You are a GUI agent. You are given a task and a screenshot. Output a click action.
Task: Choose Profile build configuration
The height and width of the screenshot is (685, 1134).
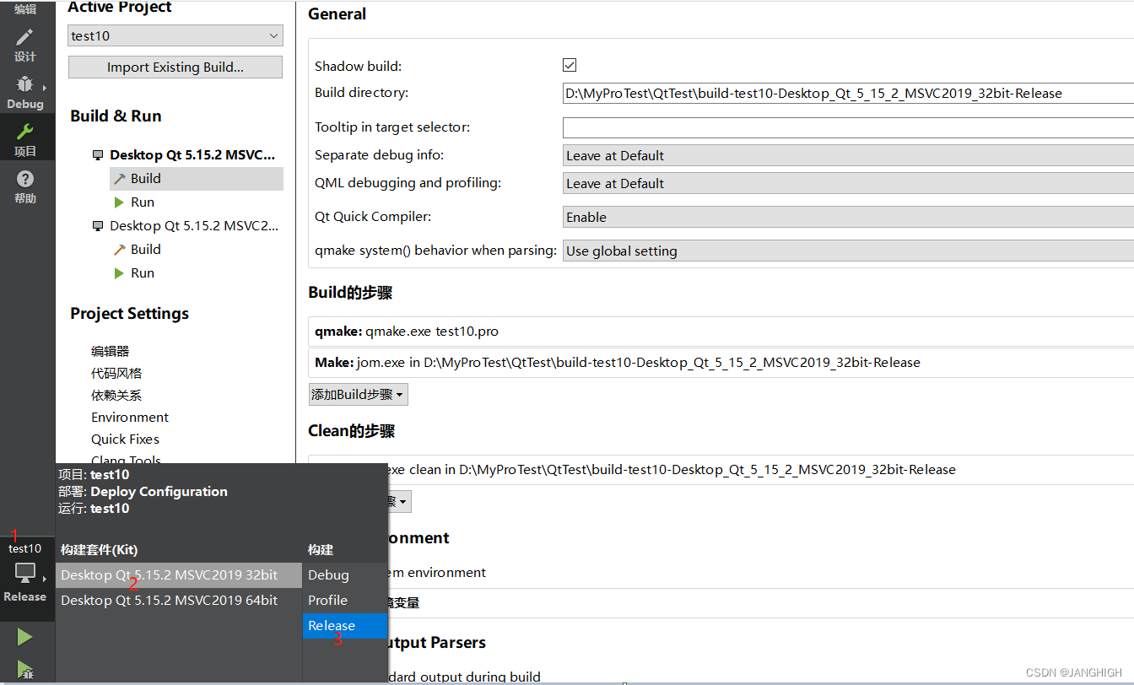point(344,601)
